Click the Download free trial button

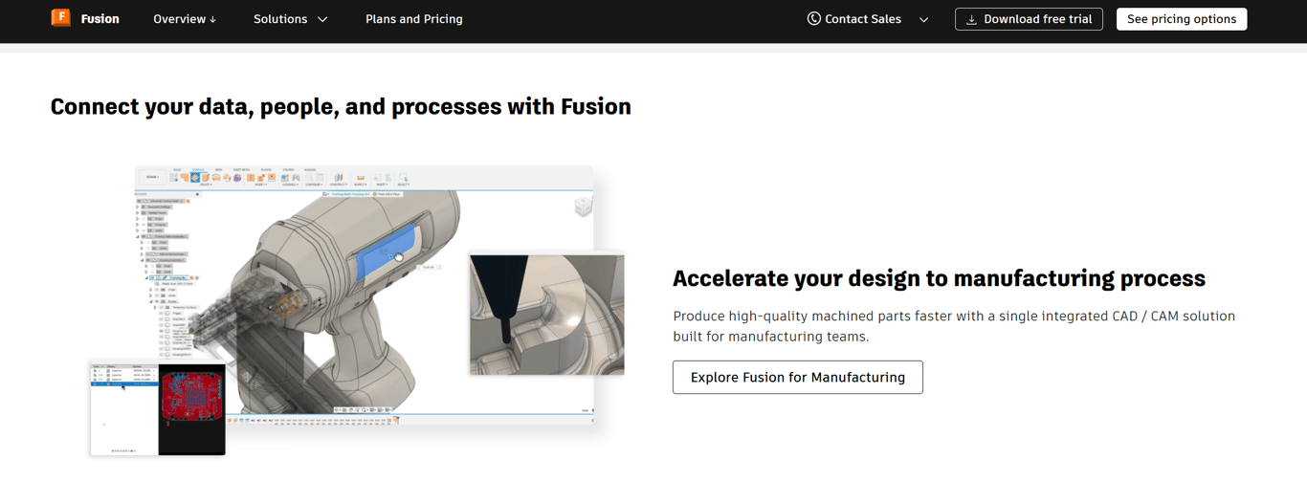(x=1029, y=19)
